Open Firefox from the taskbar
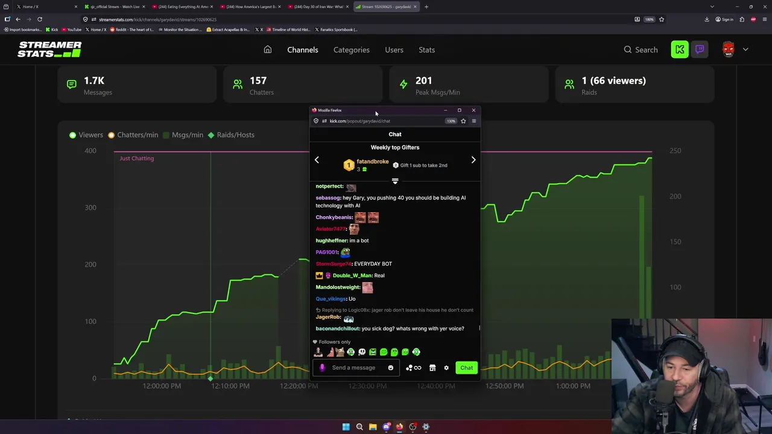The height and width of the screenshot is (434, 772). (399, 427)
